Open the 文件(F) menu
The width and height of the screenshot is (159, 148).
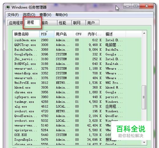coord(13,15)
